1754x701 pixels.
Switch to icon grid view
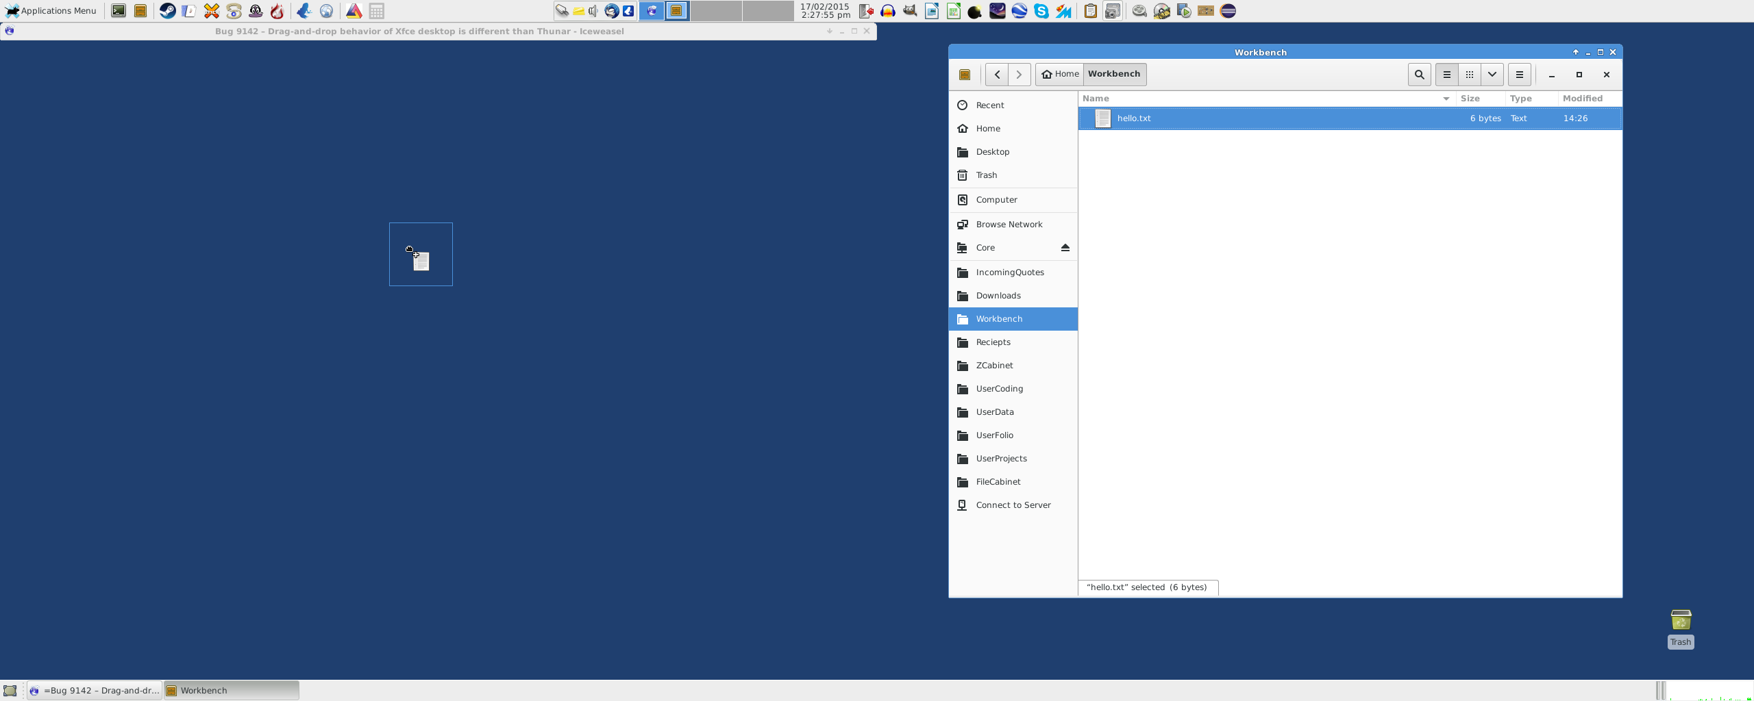[1469, 75]
